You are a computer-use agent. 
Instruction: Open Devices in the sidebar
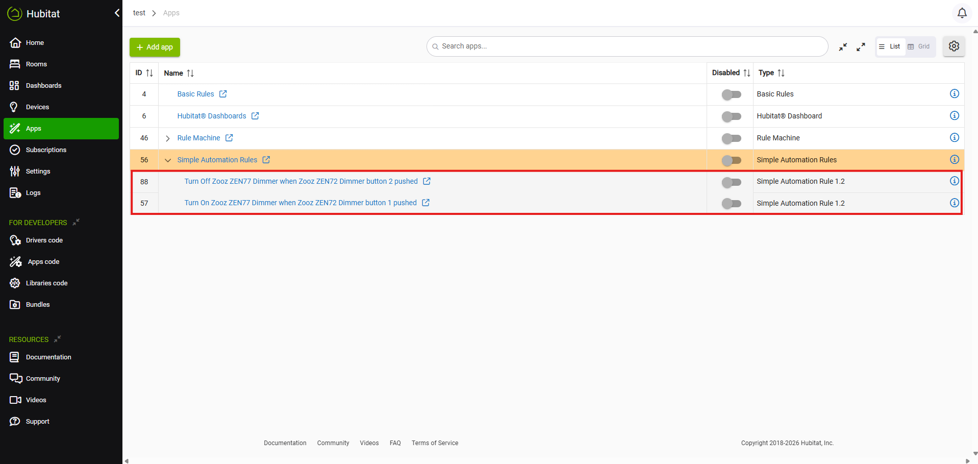[37, 107]
